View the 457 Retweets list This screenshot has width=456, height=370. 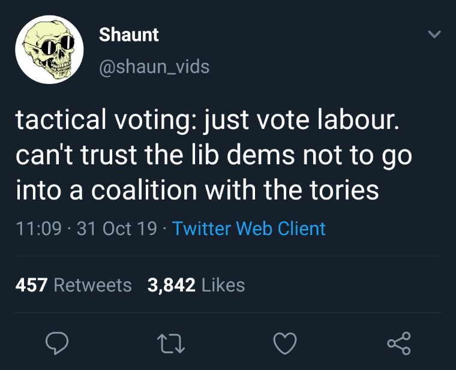click(x=73, y=285)
